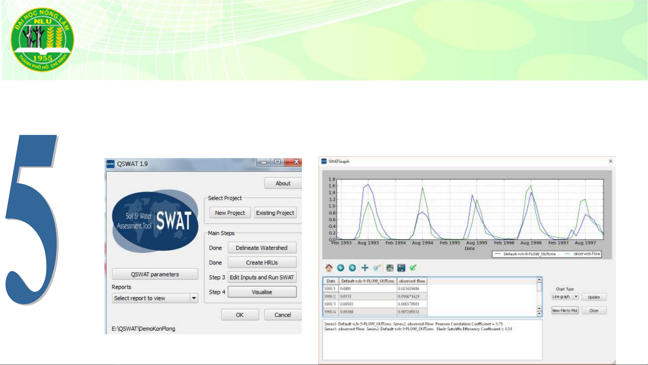Viewport: 648px width, 365px height.
Task: Click the New File to Plot button
Action: tap(565, 310)
